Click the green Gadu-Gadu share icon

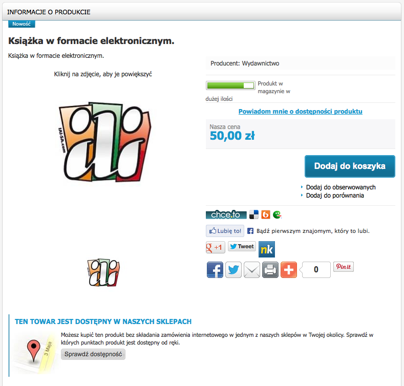point(277,215)
